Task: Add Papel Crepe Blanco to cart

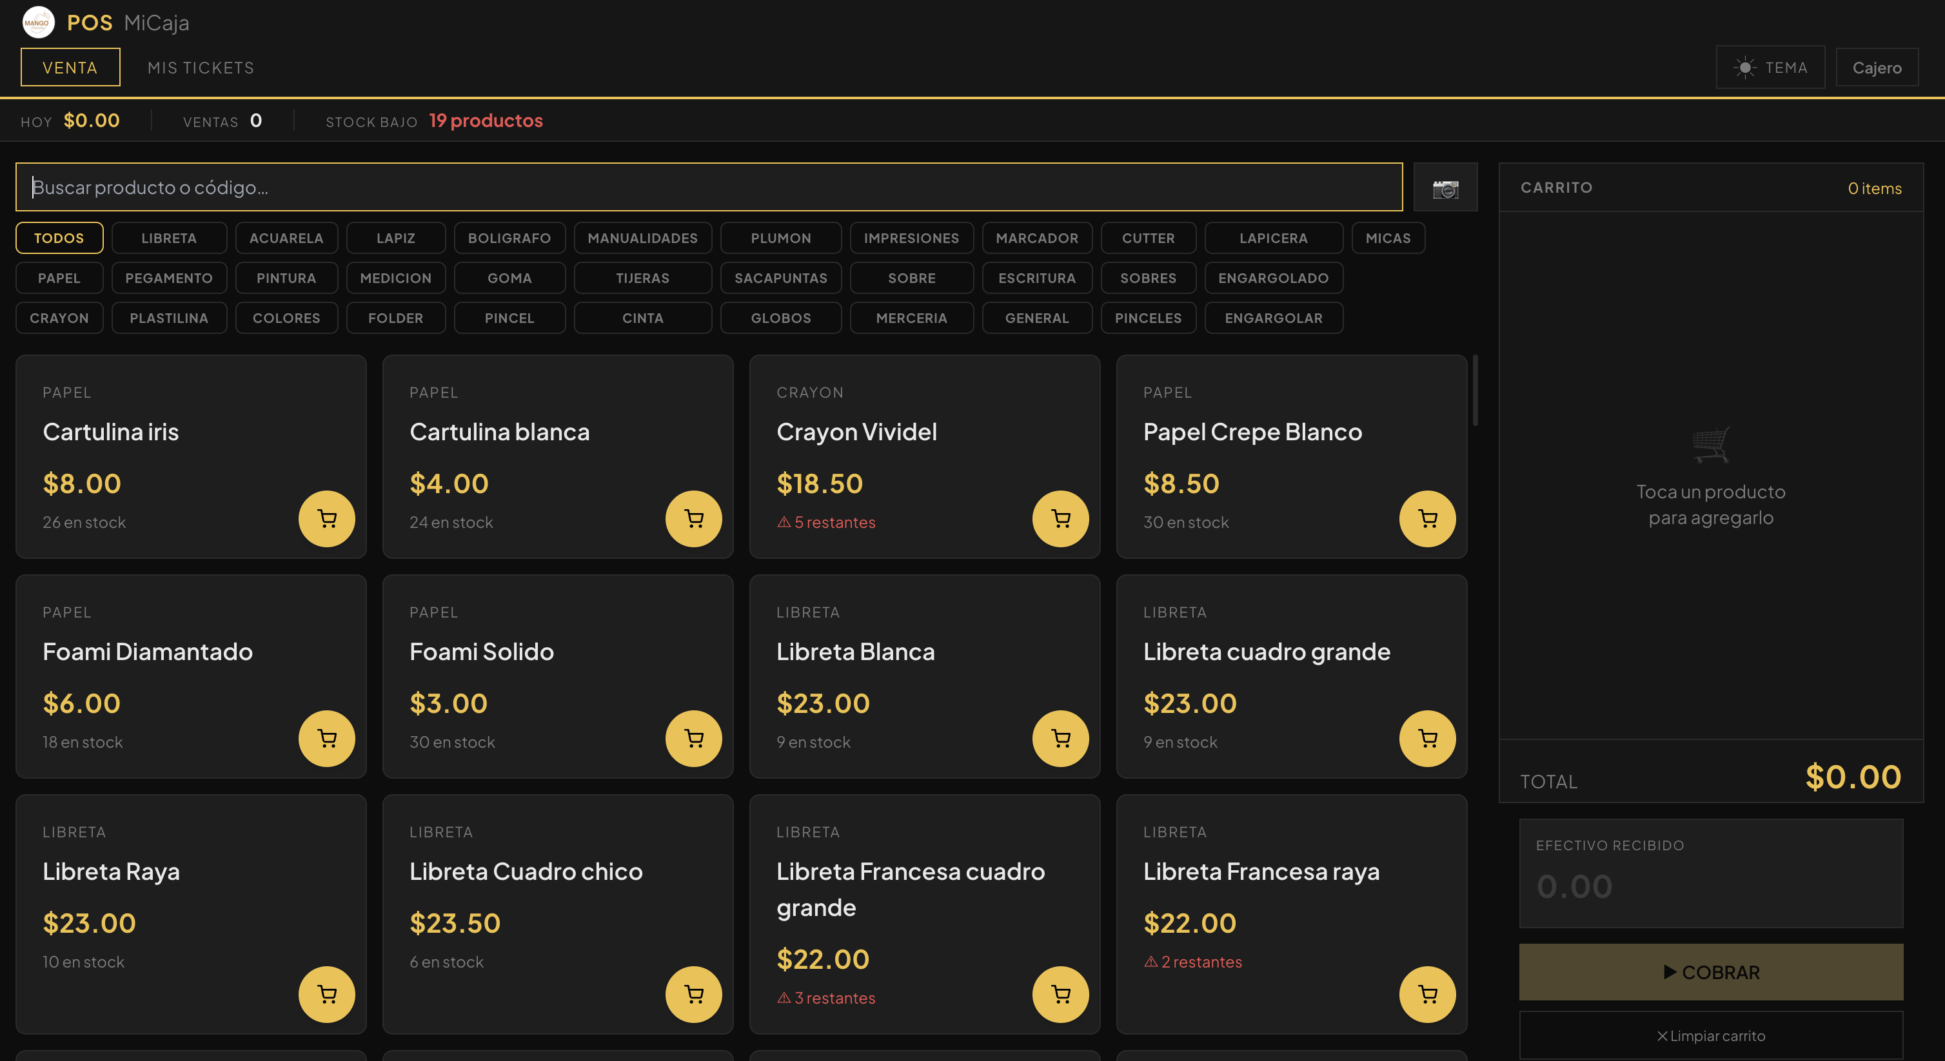Action: click(x=1427, y=518)
